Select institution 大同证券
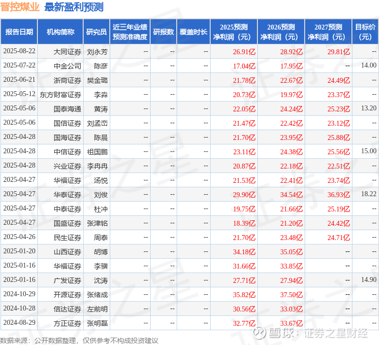 (67, 52)
